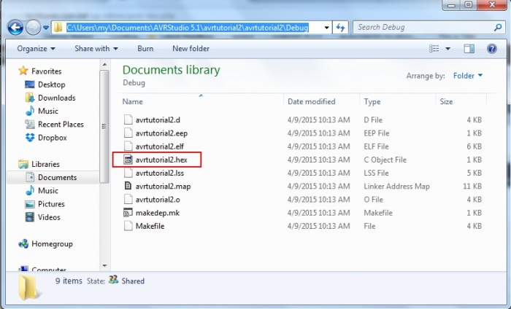Create a New folder

click(x=191, y=49)
